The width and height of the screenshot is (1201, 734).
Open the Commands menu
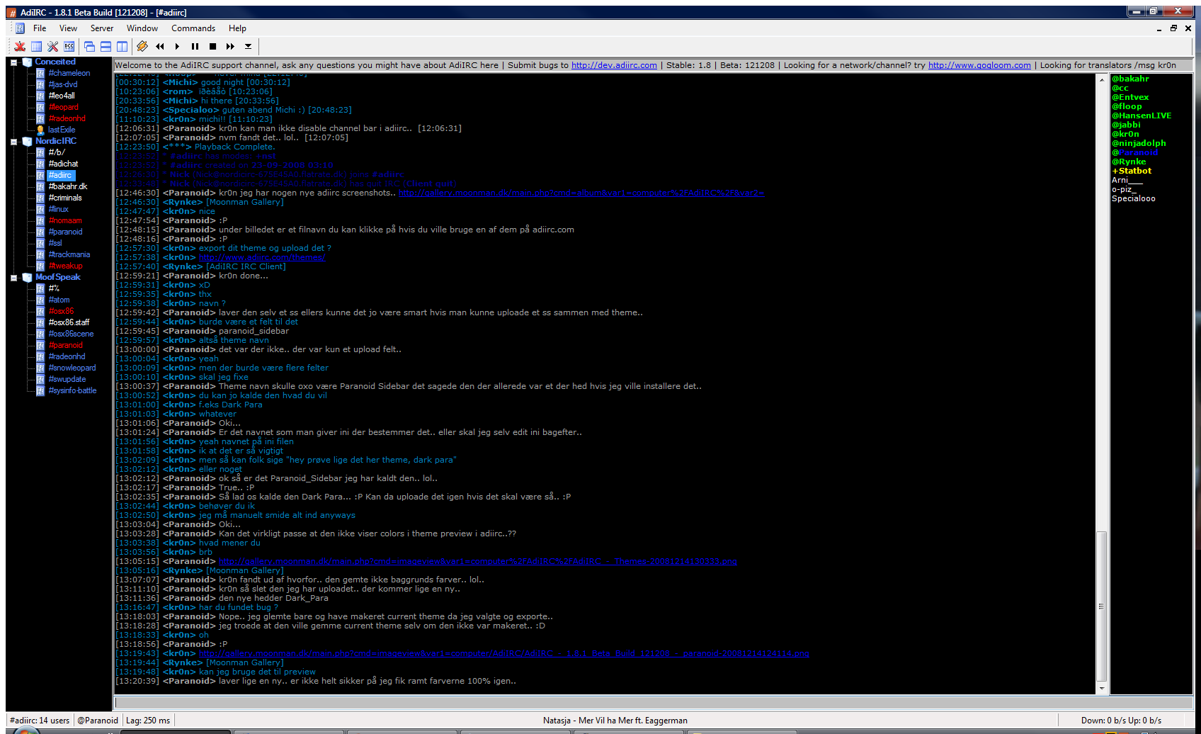(193, 28)
